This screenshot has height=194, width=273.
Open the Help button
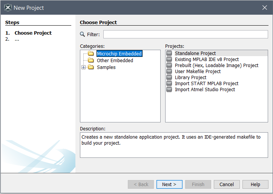click(x=255, y=184)
